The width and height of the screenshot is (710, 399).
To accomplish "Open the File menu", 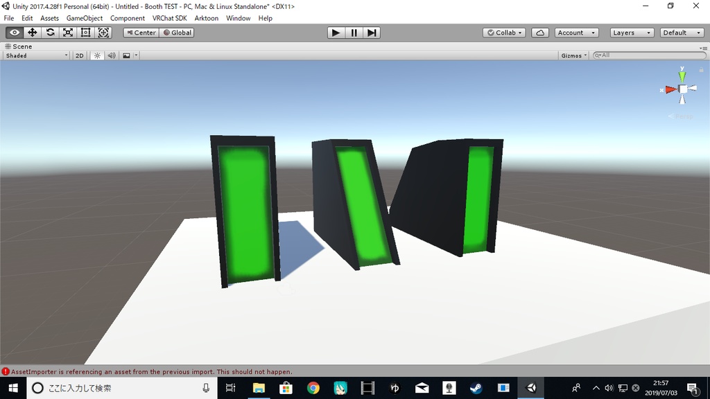I will [9, 18].
